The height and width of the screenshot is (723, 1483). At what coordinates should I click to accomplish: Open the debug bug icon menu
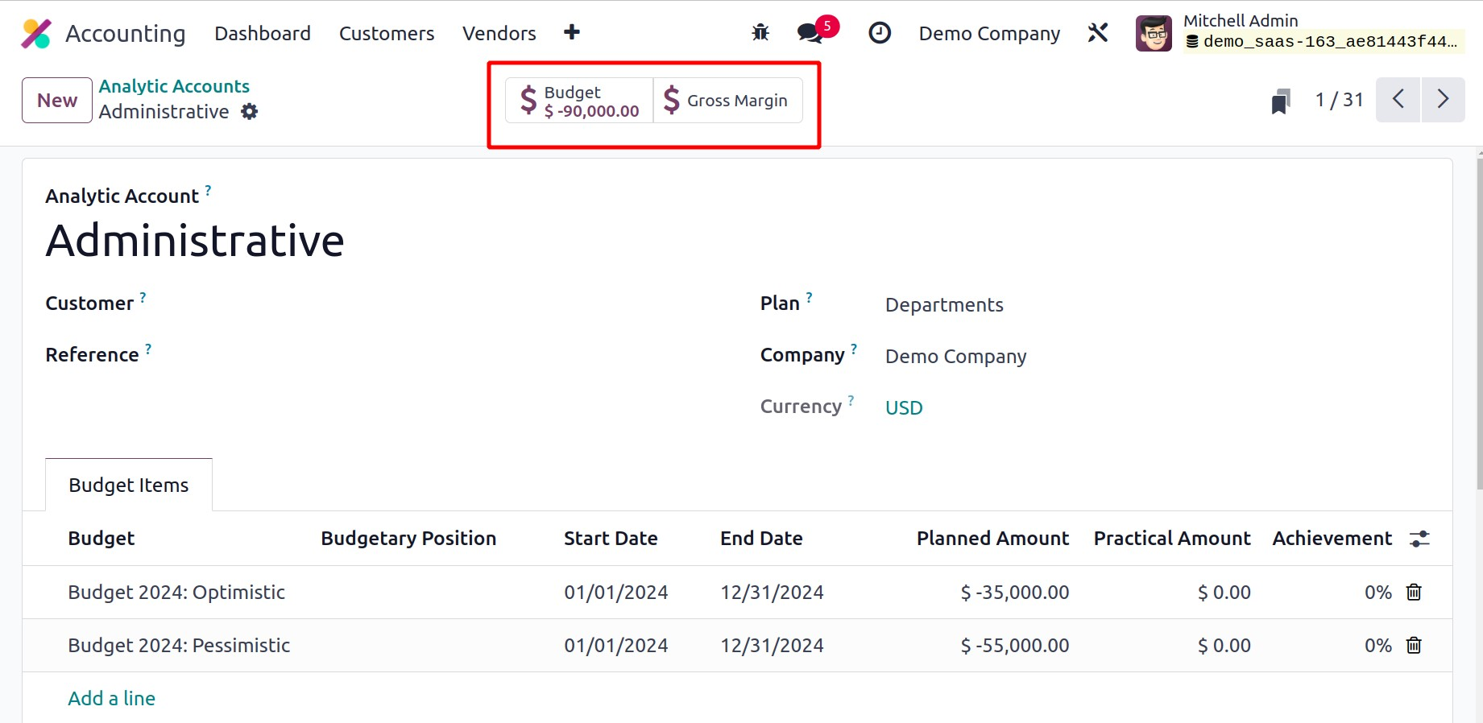tap(760, 33)
